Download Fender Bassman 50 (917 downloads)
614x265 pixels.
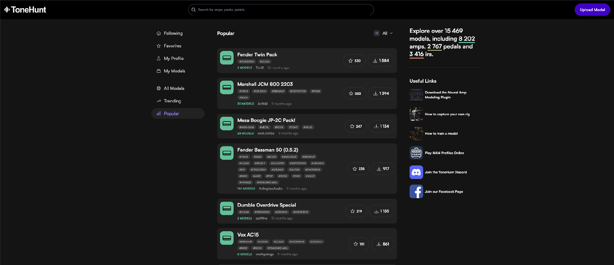[383, 168]
